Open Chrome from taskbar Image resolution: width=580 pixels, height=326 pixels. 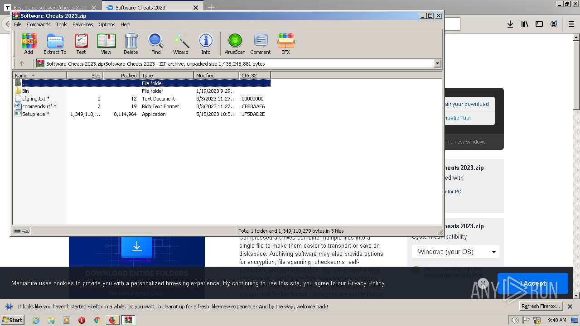(x=97, y=320)
